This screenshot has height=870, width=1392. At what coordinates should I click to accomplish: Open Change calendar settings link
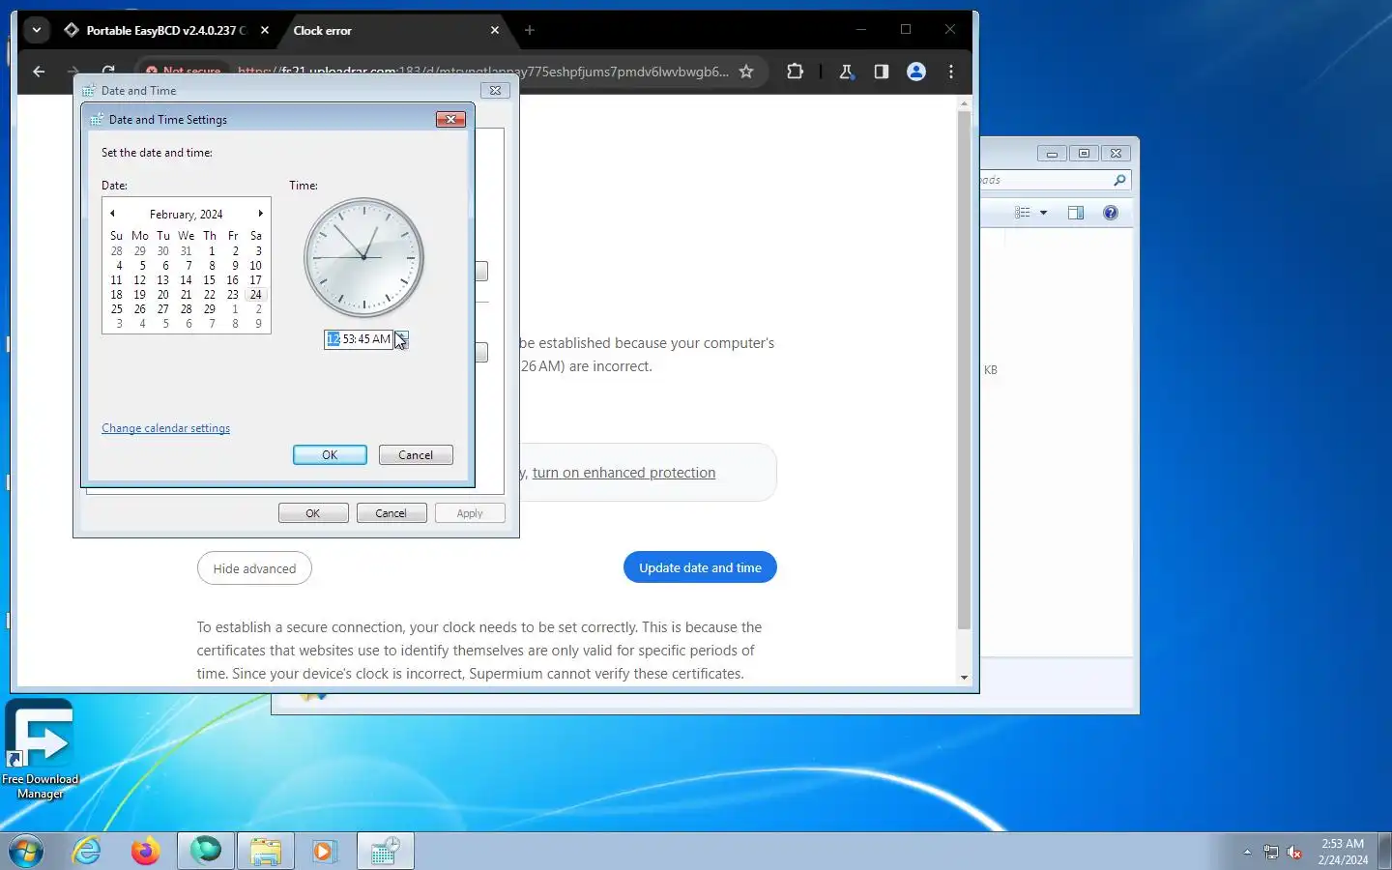coord(165,428)
